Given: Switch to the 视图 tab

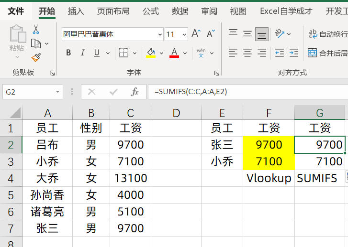Looking at the screenshot, I should (x=238, y=11).
